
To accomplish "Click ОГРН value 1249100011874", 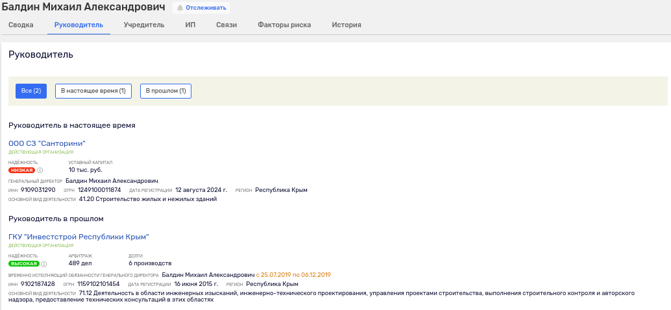I will tap(99, 190).
